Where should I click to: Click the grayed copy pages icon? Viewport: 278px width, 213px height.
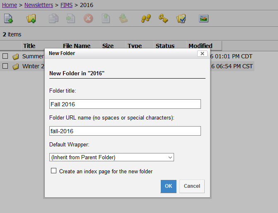coord(53,19)
